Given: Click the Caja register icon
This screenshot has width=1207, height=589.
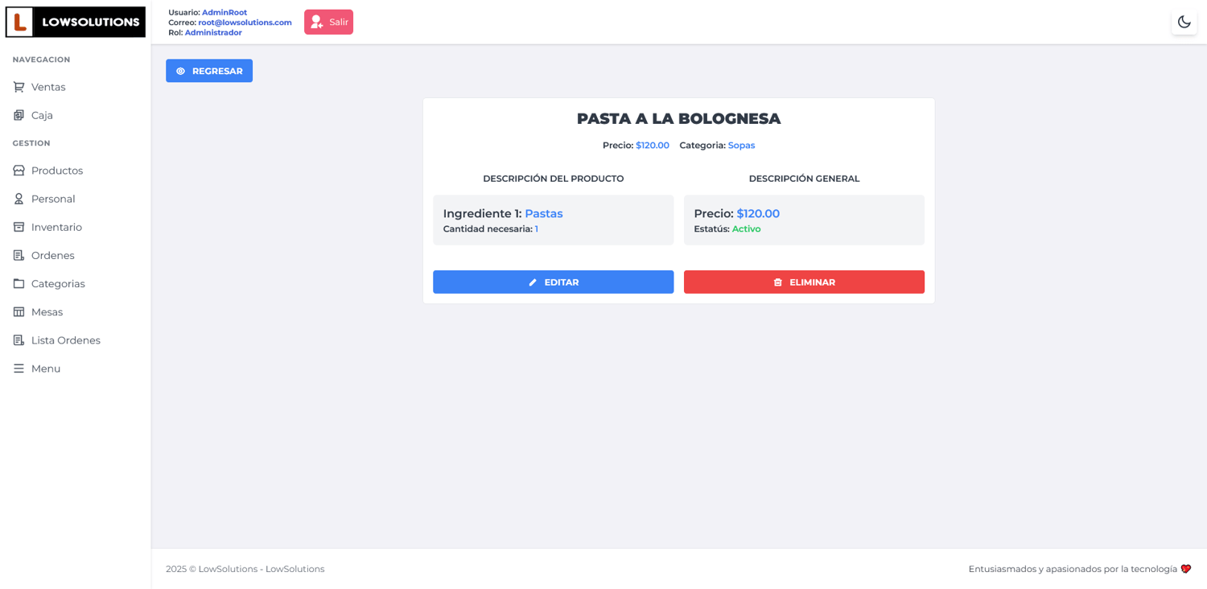Looking at the screenshot, I should [19, 115].
